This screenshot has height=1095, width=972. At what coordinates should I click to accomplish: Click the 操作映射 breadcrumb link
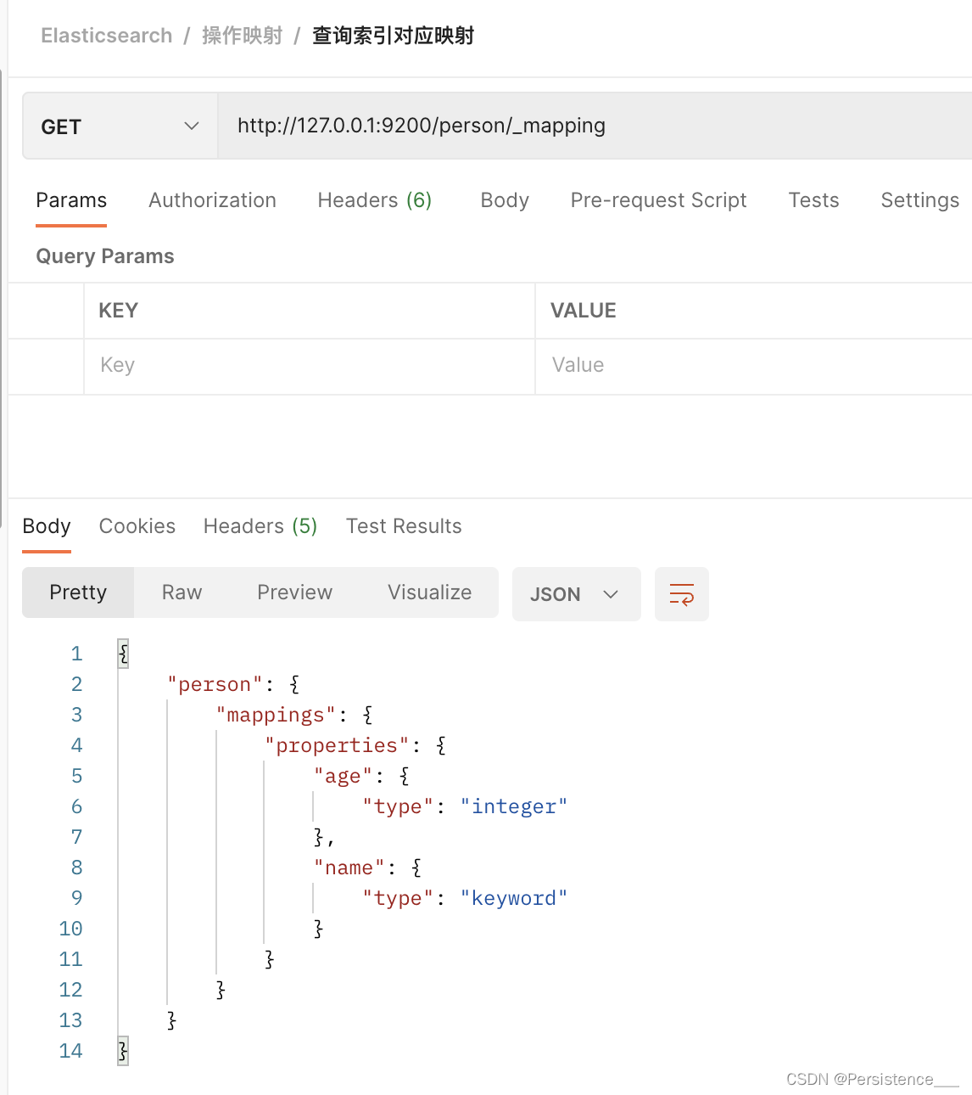coord(242,36)
